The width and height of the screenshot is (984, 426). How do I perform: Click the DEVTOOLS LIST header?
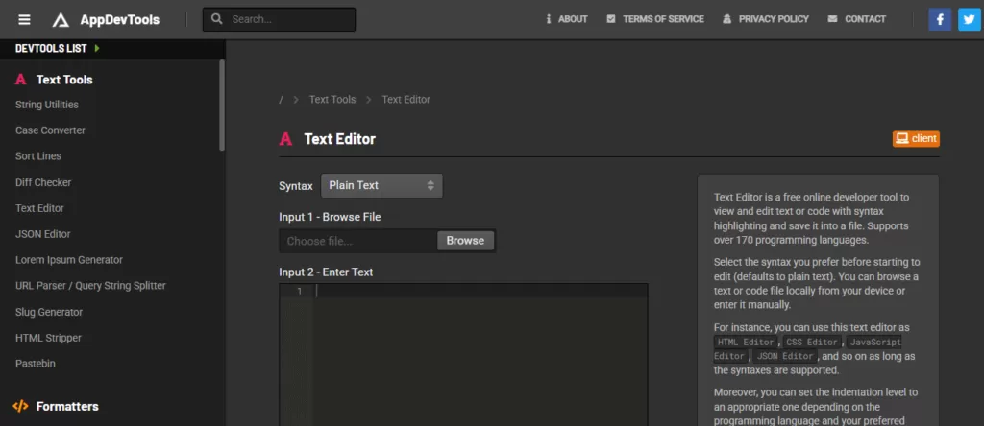(x=51, y=48)
